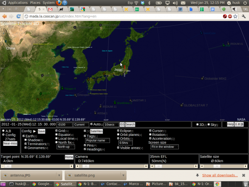Image resolution: width=249 pixels, height=187 pixels.
Task: Toggle the Eclipse checkbox
Action: pos(118,130)
